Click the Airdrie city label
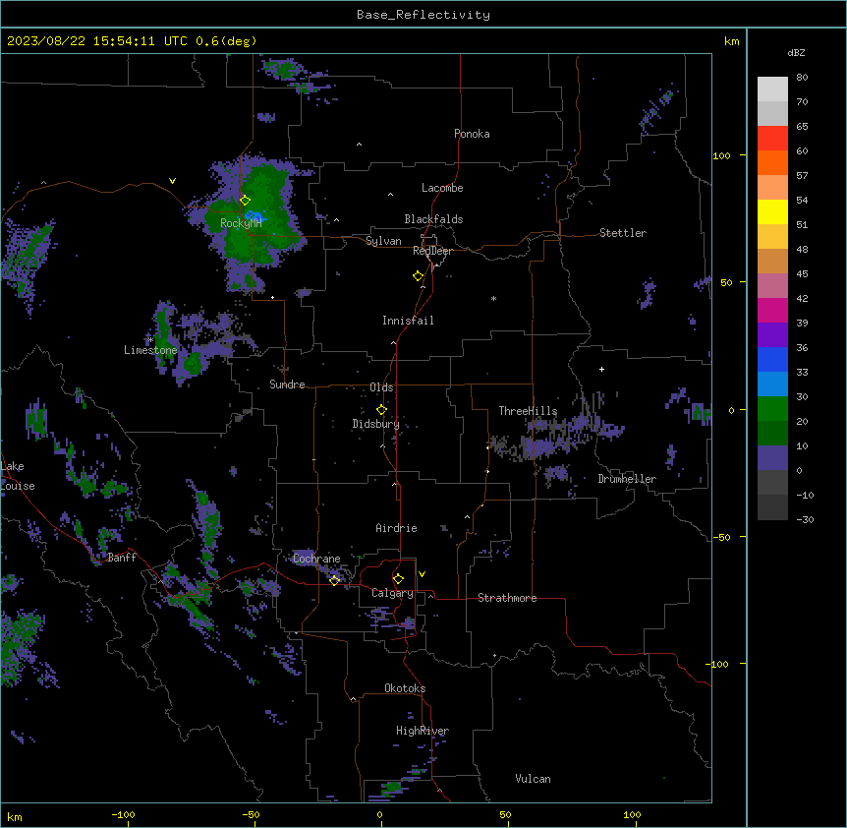Viewport: 847px width, 828px height. click(x=396, y=528)
